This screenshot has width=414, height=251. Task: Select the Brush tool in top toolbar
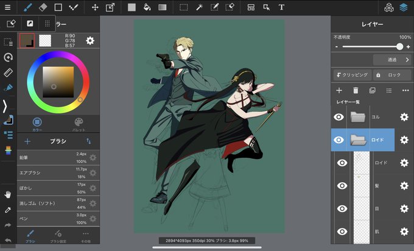[28, 7]
